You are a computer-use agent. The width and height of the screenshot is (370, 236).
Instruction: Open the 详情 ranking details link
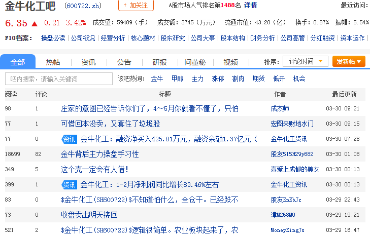pyautogui.click(x=250, y=5)
